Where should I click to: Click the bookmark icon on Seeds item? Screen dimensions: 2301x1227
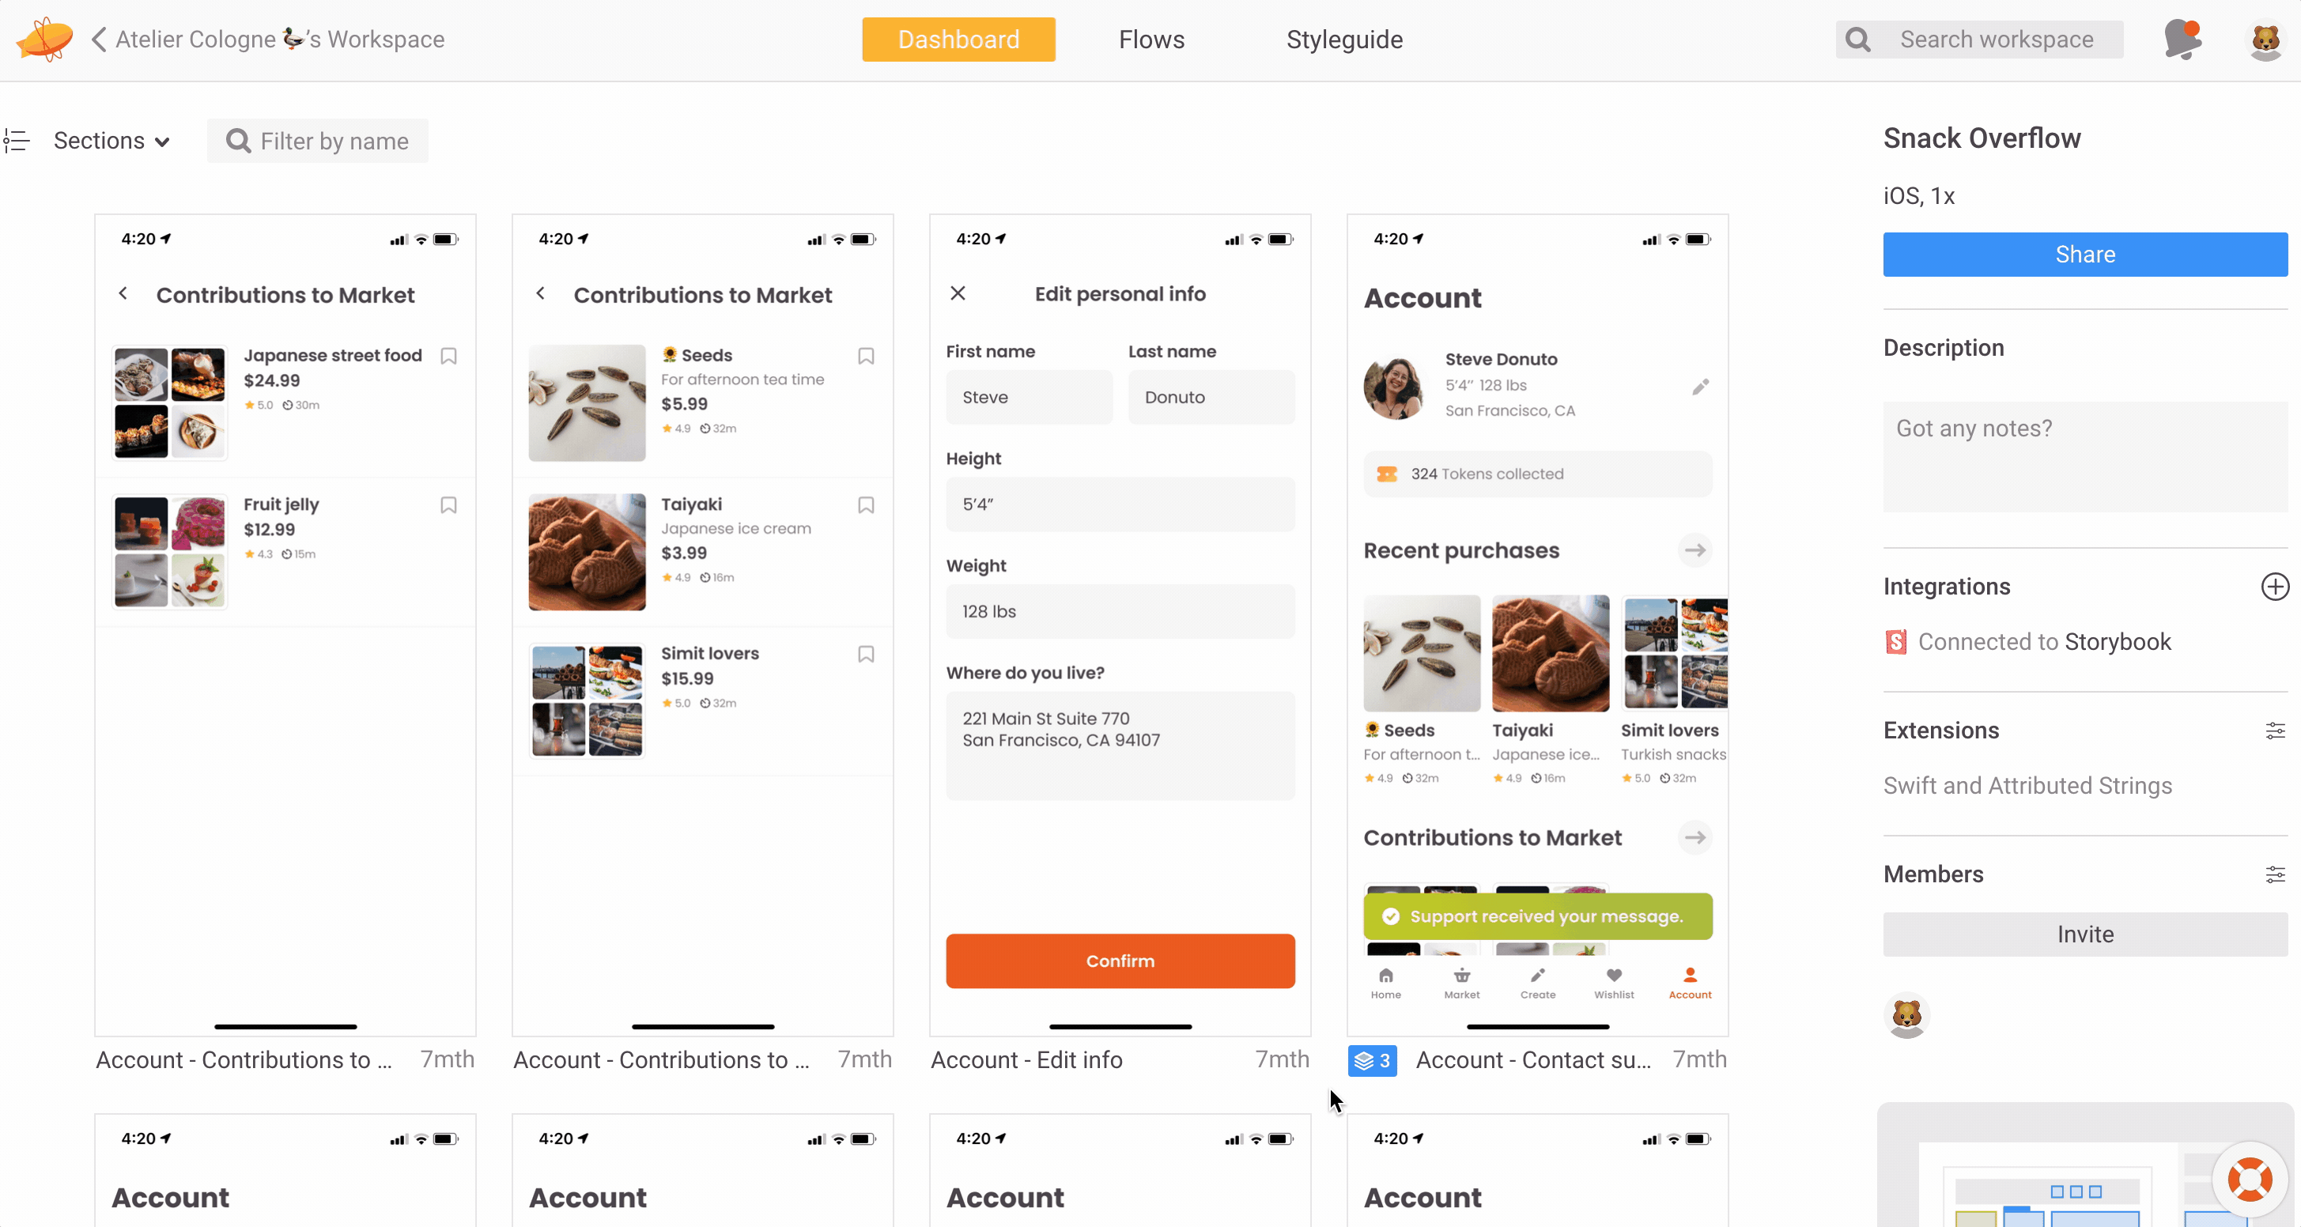pyautogui.click(x=864, y=357)
